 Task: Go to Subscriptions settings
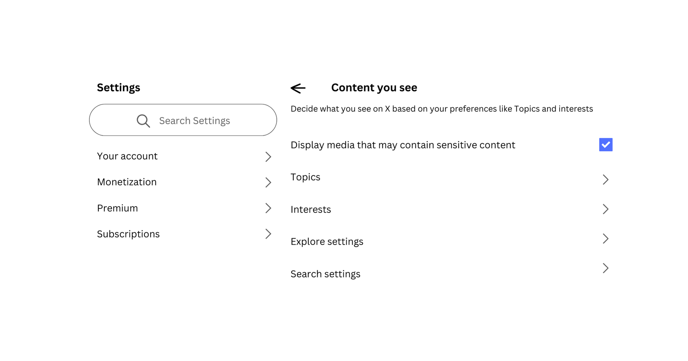point(128,234)
